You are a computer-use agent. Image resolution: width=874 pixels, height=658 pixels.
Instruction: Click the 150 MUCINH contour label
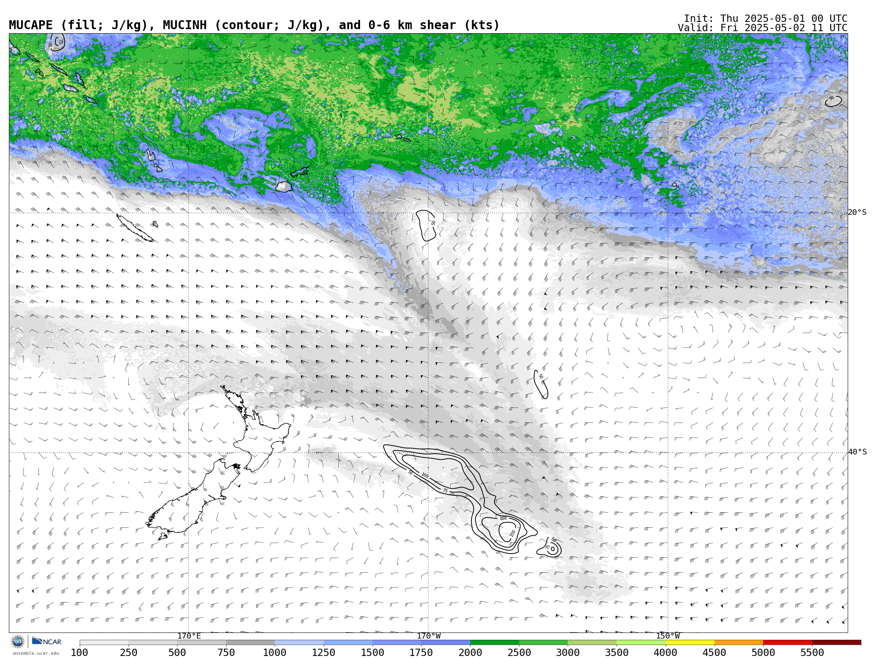pos(513,533)
